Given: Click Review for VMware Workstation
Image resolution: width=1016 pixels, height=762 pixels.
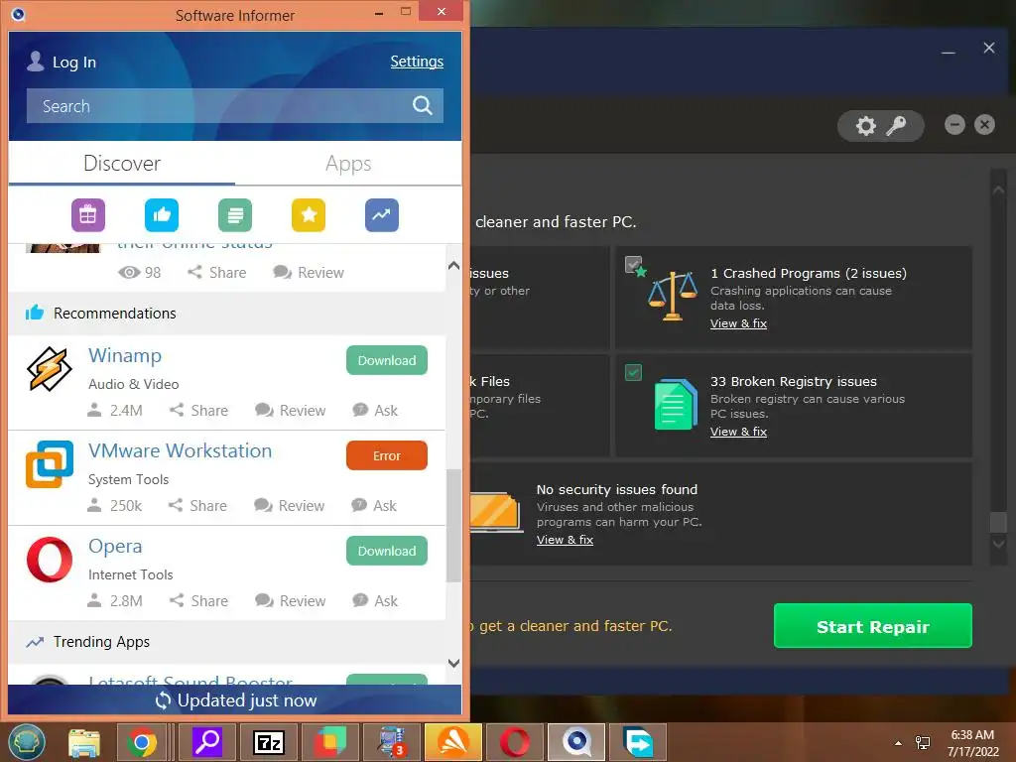Looking at the screenshot, I should [x=289, y=505].
